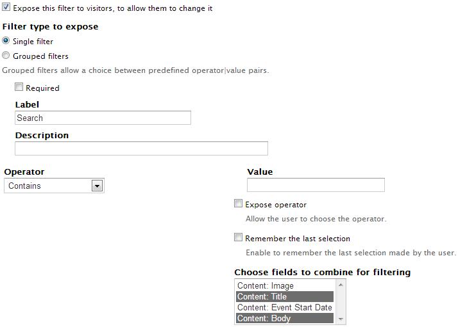The image size is (458, 327).
Task: Enable the Required checkbox
Action: (19, 87)
